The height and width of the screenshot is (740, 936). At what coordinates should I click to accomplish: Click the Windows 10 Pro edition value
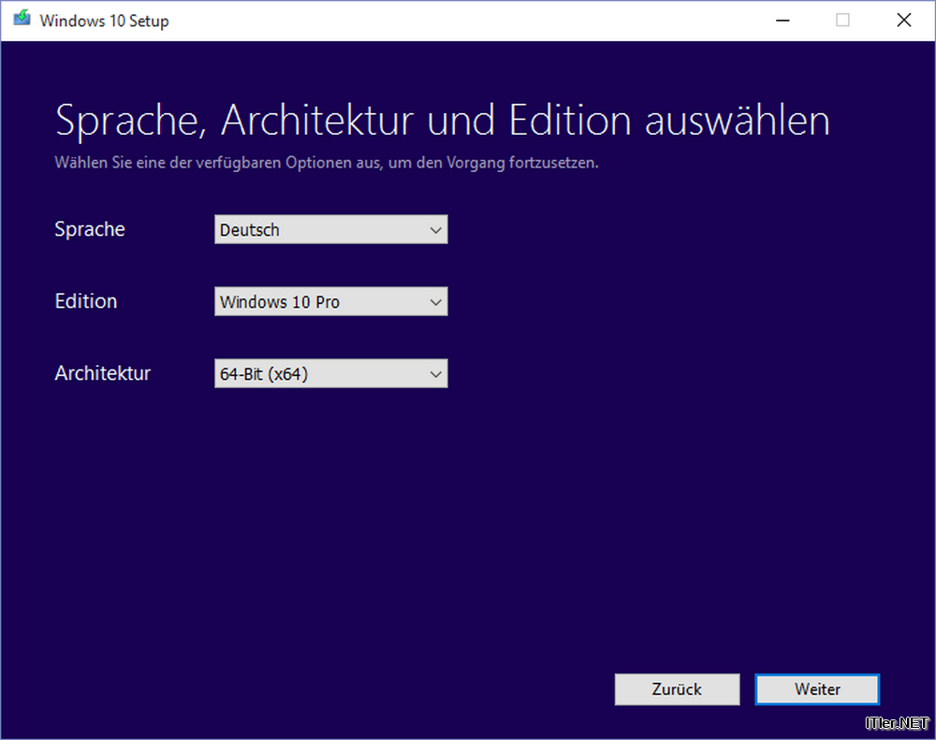[x=280, y=301]
